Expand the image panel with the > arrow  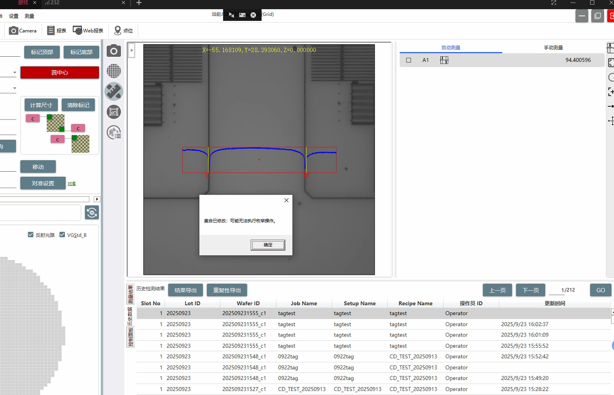point(131,50)
